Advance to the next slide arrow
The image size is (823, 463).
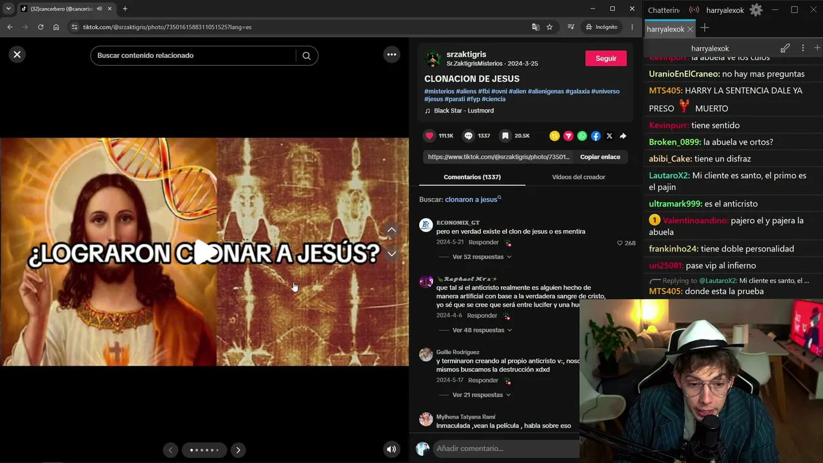(x=238, y=450)
